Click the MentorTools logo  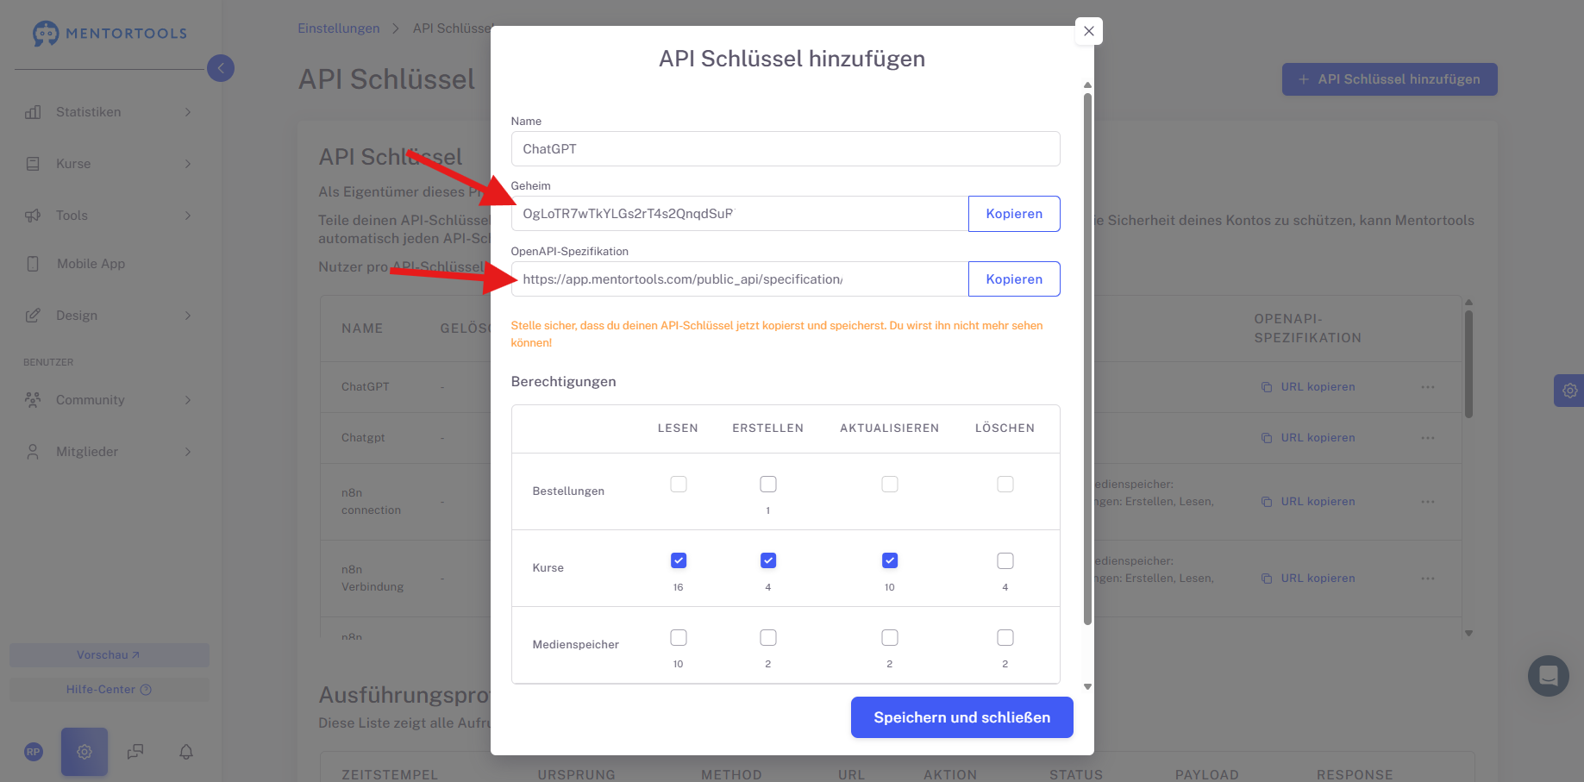point(110,34)
